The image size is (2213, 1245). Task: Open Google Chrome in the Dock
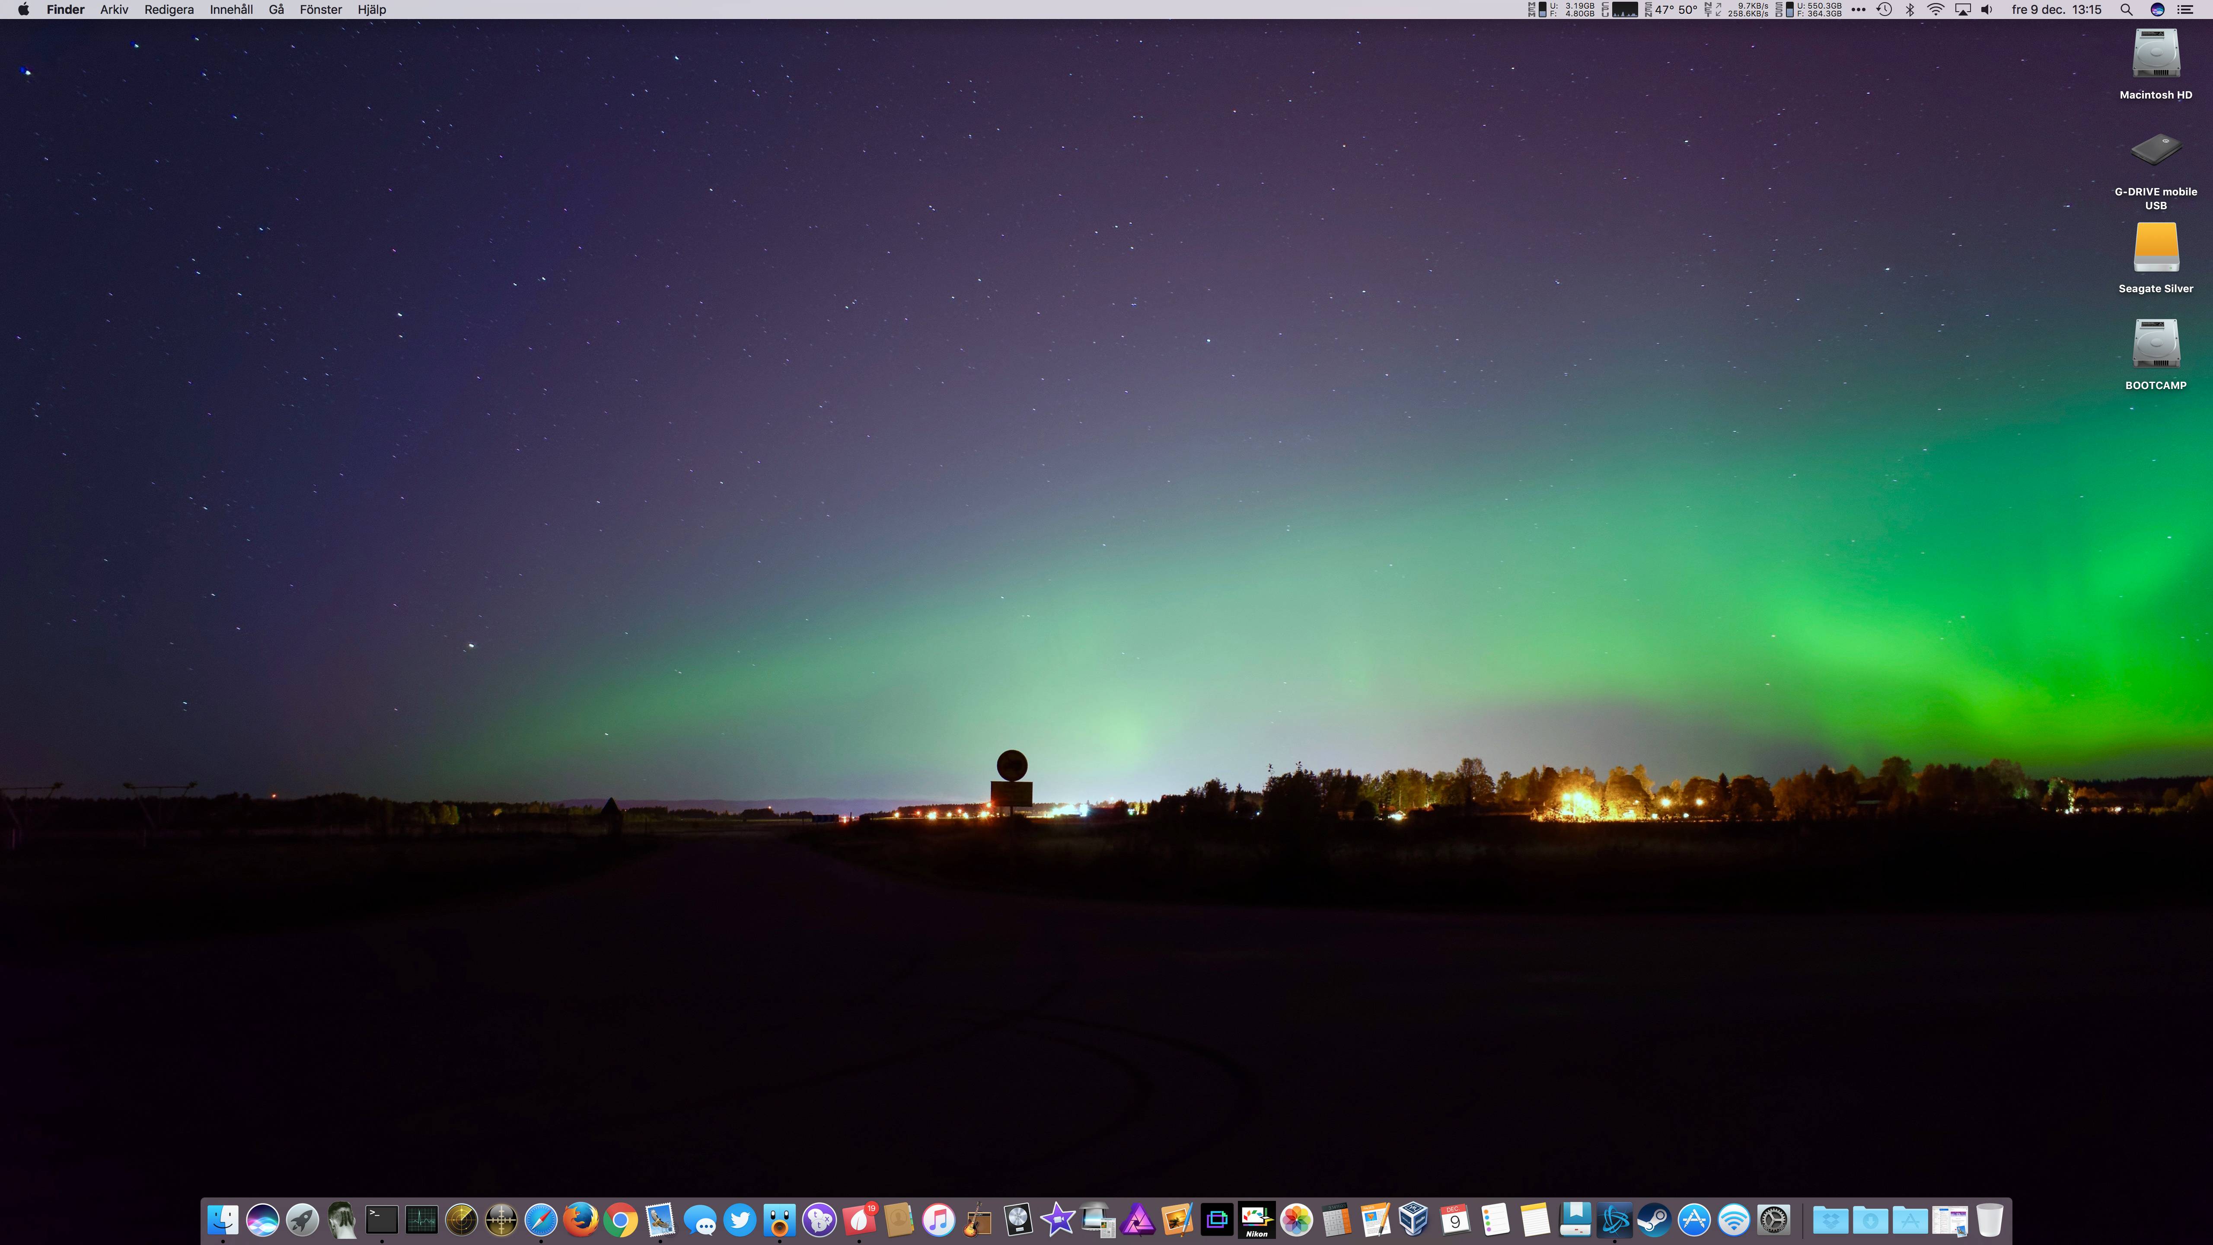point(620,1219)
